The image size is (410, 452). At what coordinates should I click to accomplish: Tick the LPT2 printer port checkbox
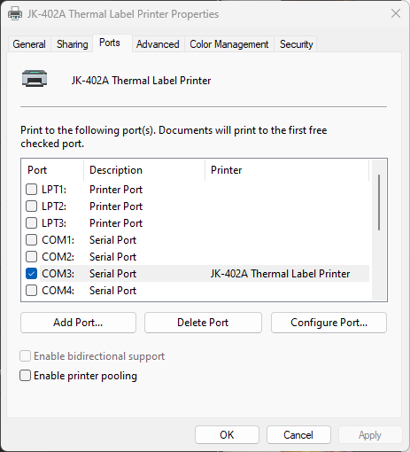(31, 207)
